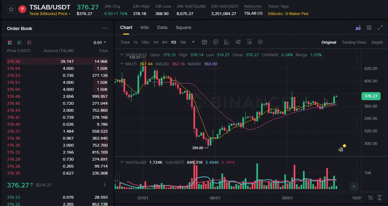Open order book options three-dot menu

(105, 28)
